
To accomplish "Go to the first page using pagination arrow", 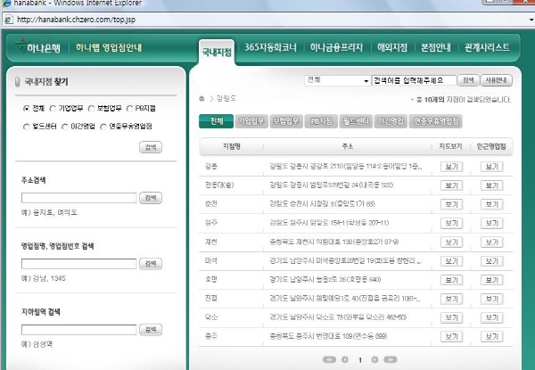I will click(329, 360).
